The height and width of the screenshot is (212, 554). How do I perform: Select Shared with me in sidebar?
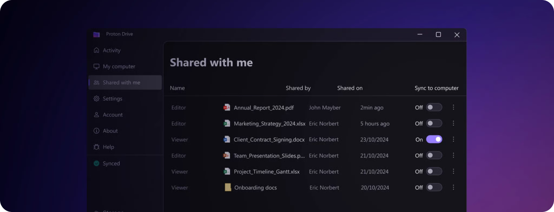pyautogui.click(x=121, y=83)
